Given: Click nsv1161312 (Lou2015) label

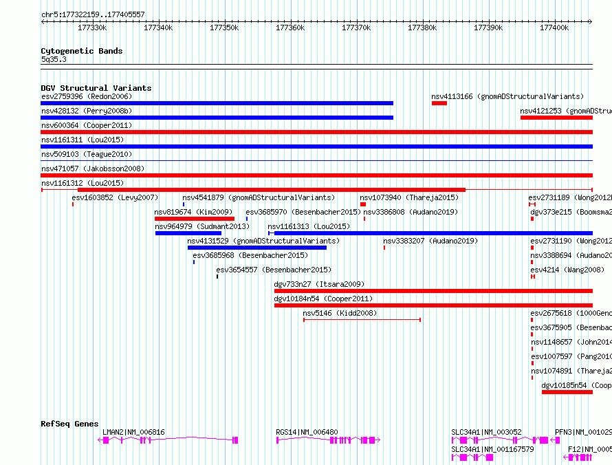Looking at the screenshot, I should coord(83,183).
